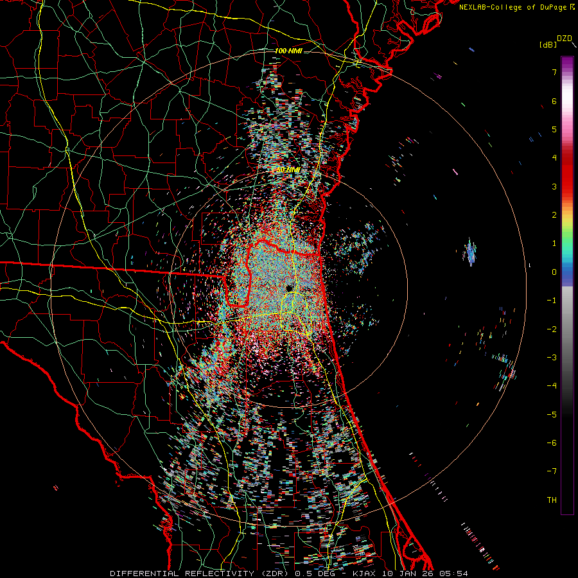Viewport: 578px width, 578px height.
Task: Click the black radar site dot
Action: pos(290,288)
